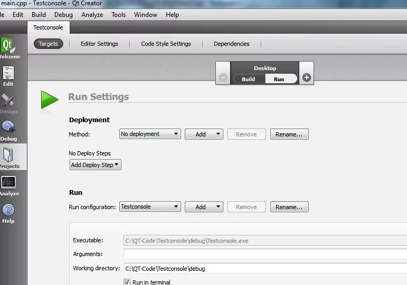The height and width of the screenshot is (285, 407).
Task: Open the Analyze mode icon
Action: 8,185
